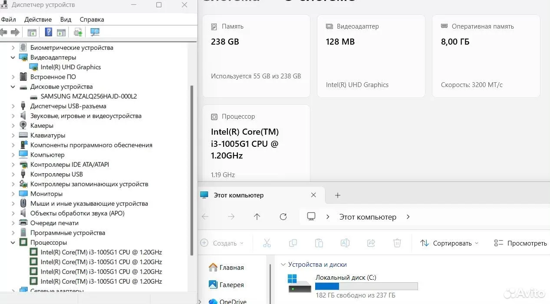This screenshot has height=304, width=550.
Task: Collapse the Устройства и диски group
Action: [283, 265]
